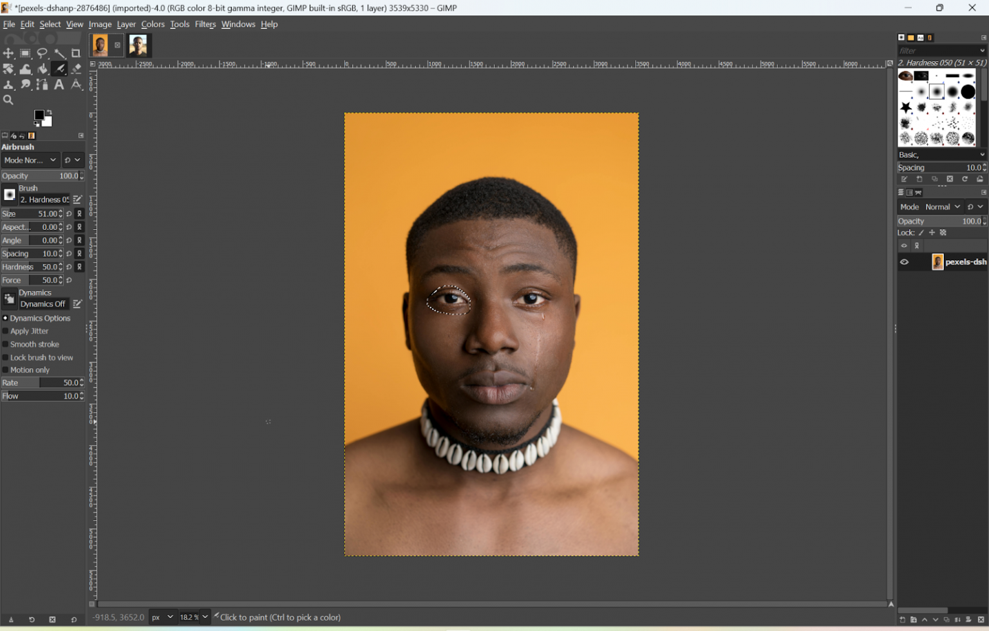989x631 pixels.
Task: Adjust the airbrush Opacity slider
Action: (42, 176)
